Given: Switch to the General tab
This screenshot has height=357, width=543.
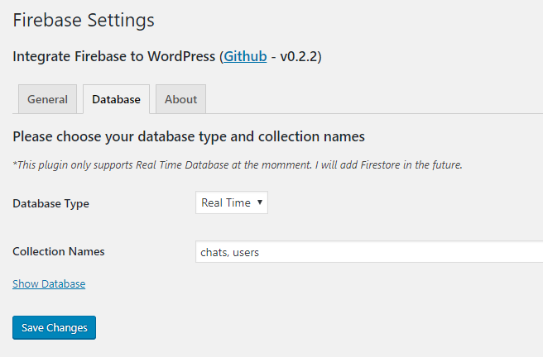Looking at the screenshot, I should point(47,99).
